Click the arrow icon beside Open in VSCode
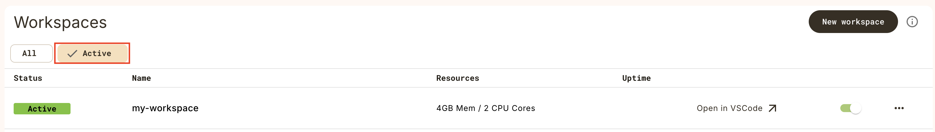 [772, 108]
